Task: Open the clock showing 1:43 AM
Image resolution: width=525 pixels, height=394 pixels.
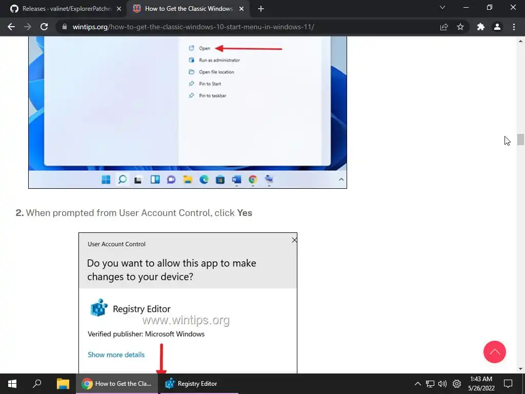Action: click(481, 384)
